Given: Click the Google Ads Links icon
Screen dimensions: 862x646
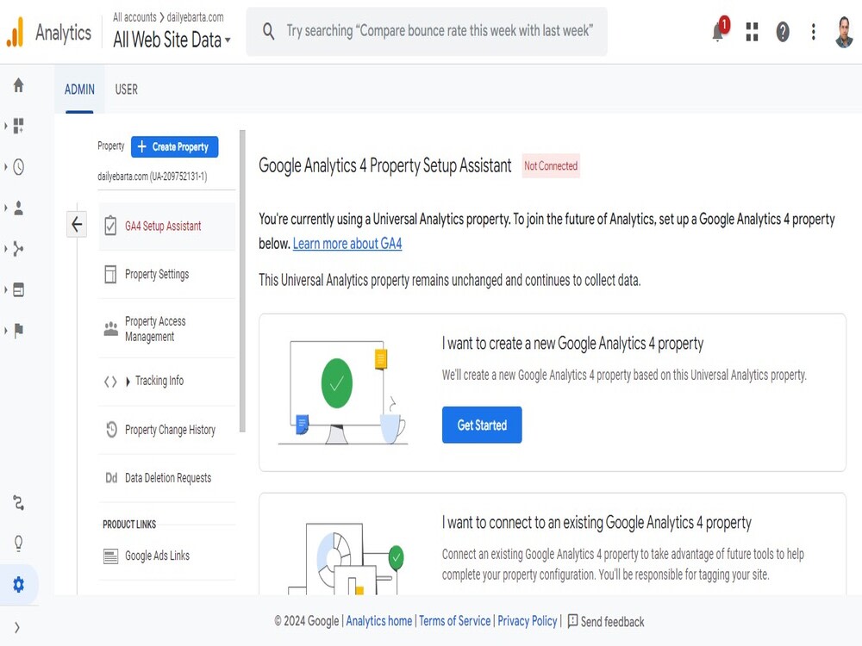Looking at the screenshot, I should coord(110,556).
